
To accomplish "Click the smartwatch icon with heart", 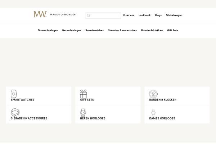I will [x=14, y=94].
